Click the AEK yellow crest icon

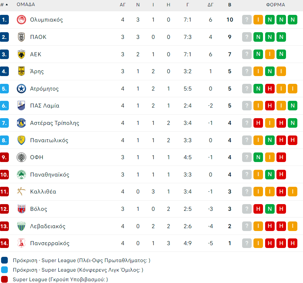(x=21, y=54)
